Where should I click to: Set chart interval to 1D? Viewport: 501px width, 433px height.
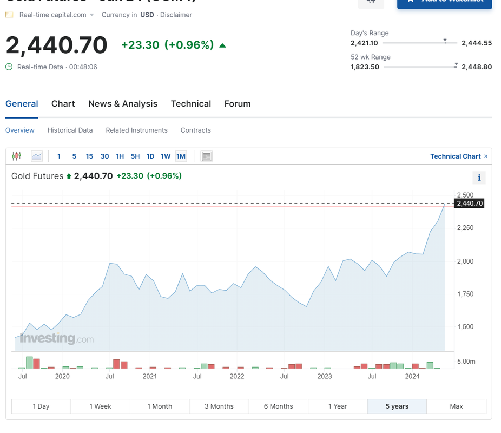point(150,156)
